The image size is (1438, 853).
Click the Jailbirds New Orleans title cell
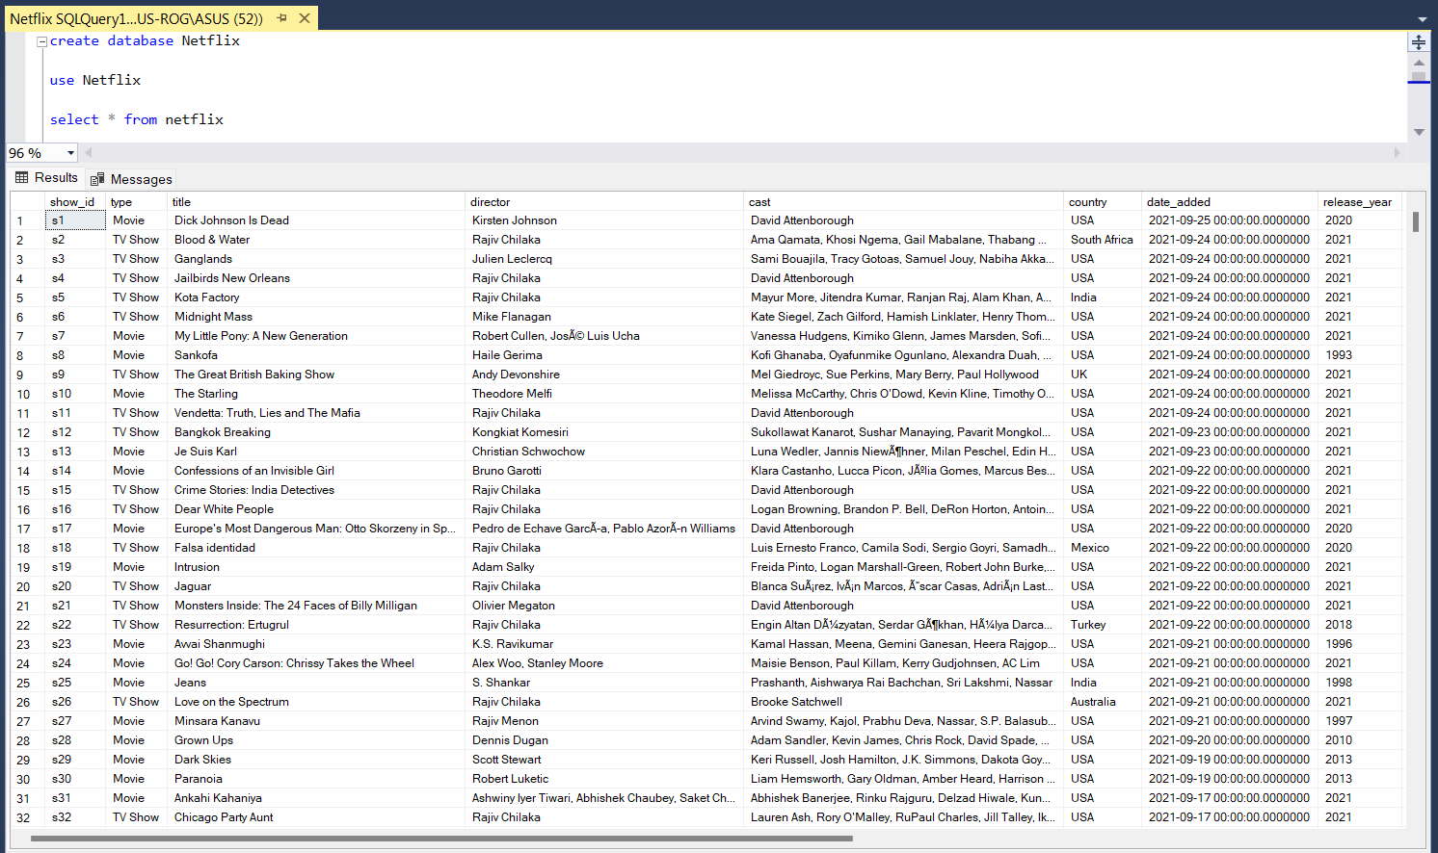[x=316, y=278]
